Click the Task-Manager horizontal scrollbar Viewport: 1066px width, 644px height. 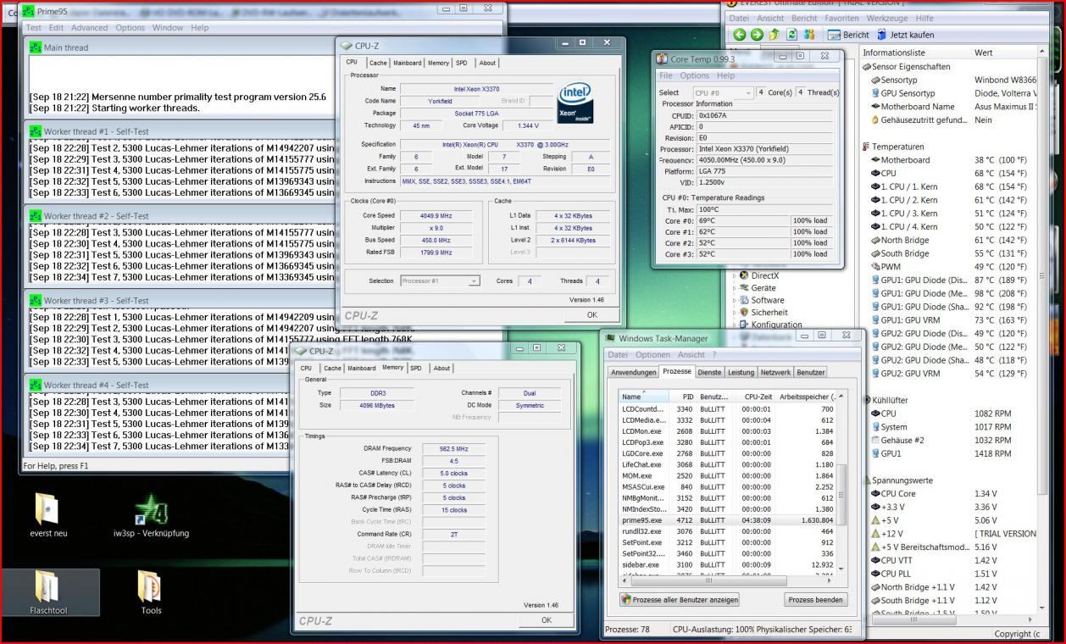click(729, 580)
